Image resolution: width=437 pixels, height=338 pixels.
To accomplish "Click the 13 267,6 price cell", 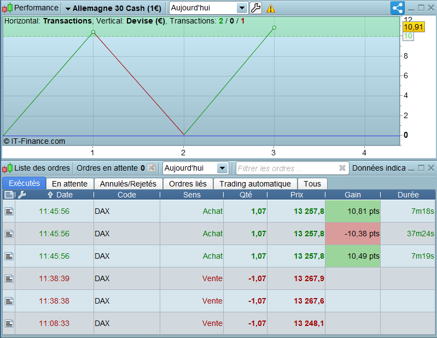I will (296, 301).
